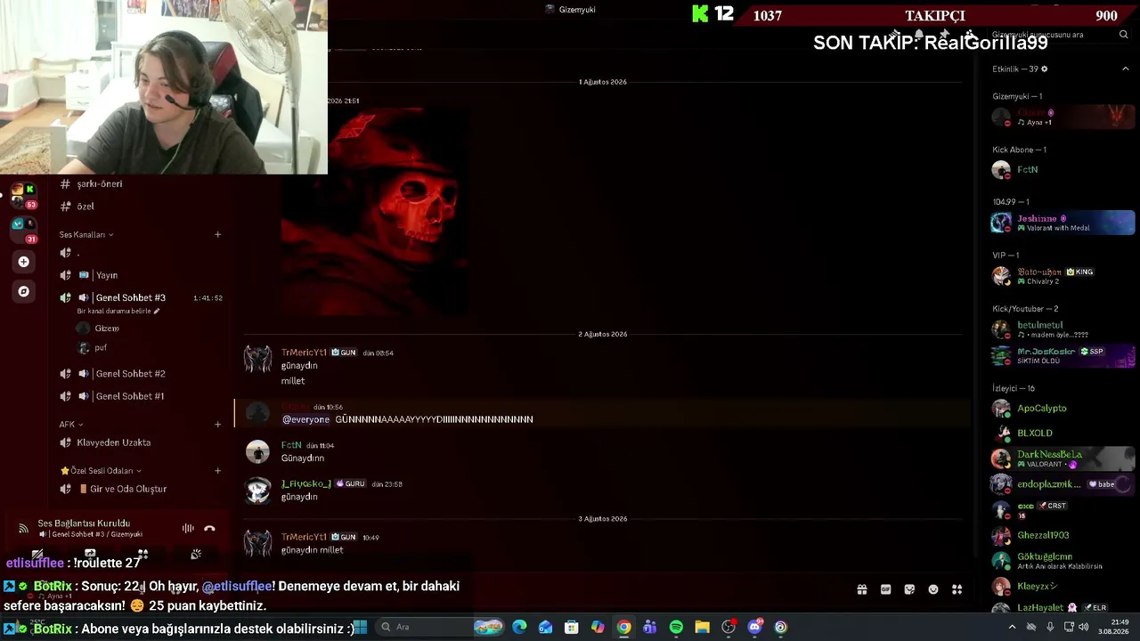Select member Ghezzal1903

click(1062, 536)
